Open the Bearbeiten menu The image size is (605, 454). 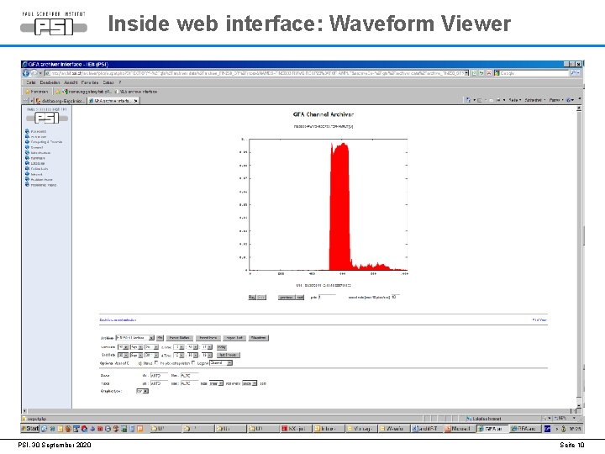(x=50, y=82)
